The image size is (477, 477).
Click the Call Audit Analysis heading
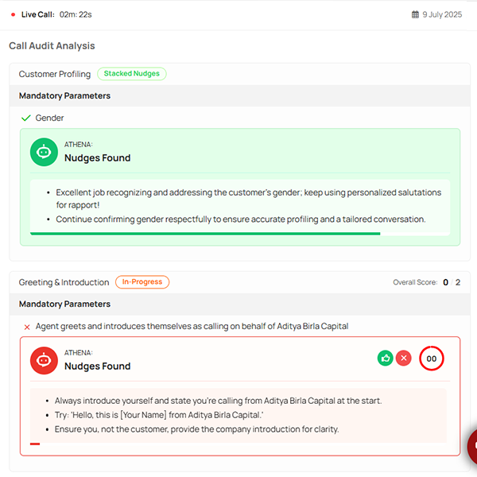coord(52,45)
